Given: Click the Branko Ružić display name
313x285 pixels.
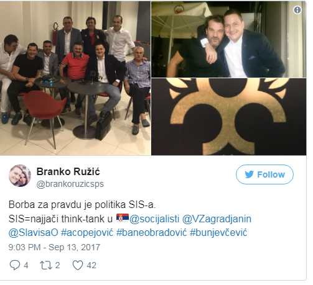Looking at the screenshot, I should click(68, 171).
